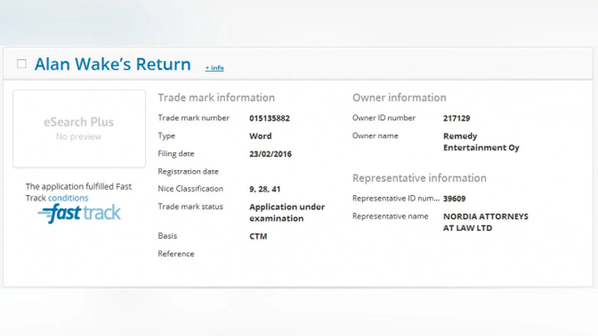
Task: Click the 'Nice Classification' label
Action: (x=190, y=189)
